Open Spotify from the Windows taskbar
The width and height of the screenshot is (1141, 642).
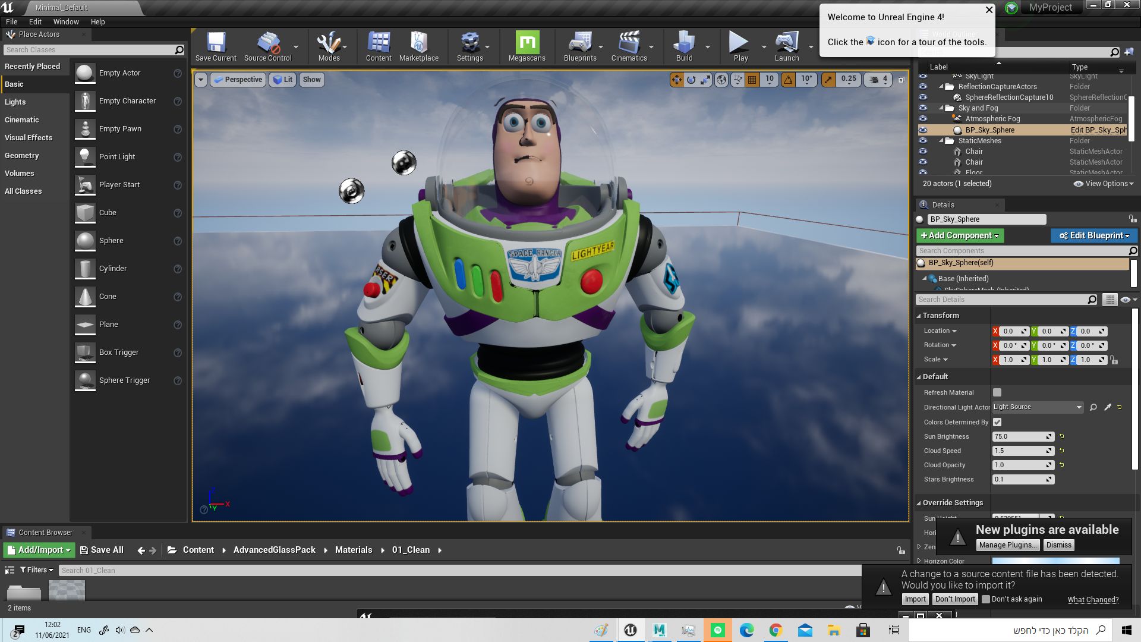coord(718,630)
